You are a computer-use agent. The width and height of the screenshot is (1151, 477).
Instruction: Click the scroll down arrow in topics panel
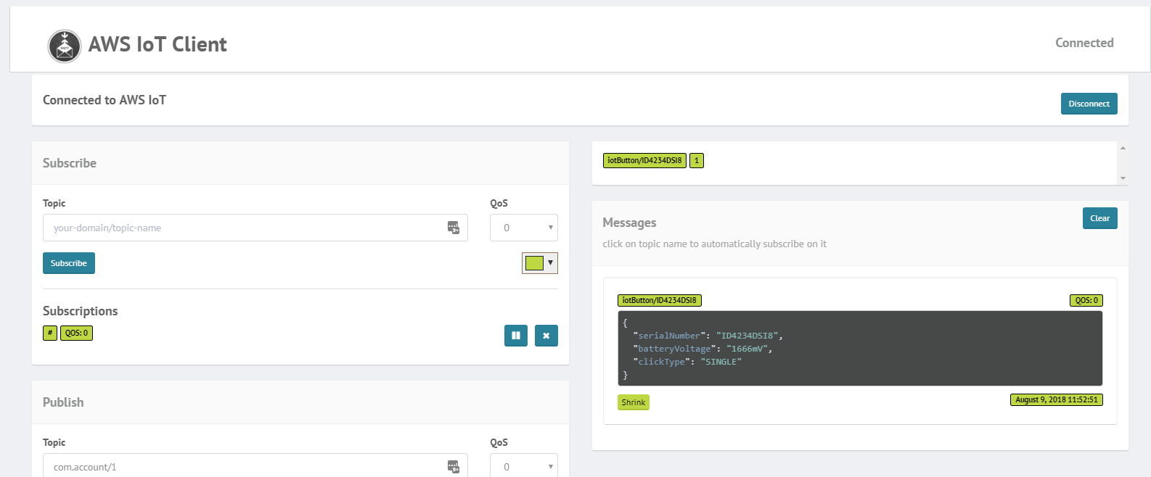[1123, 178]
